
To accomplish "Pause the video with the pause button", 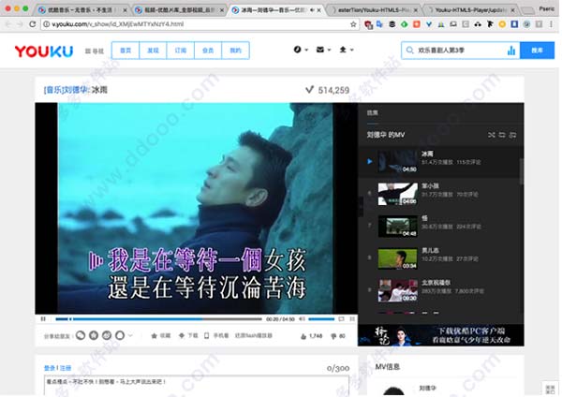I will tap(43, 319).
